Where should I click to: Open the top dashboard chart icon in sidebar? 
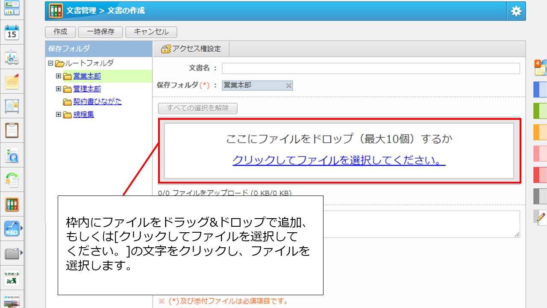pyautogui.click(x=12, y=9)
